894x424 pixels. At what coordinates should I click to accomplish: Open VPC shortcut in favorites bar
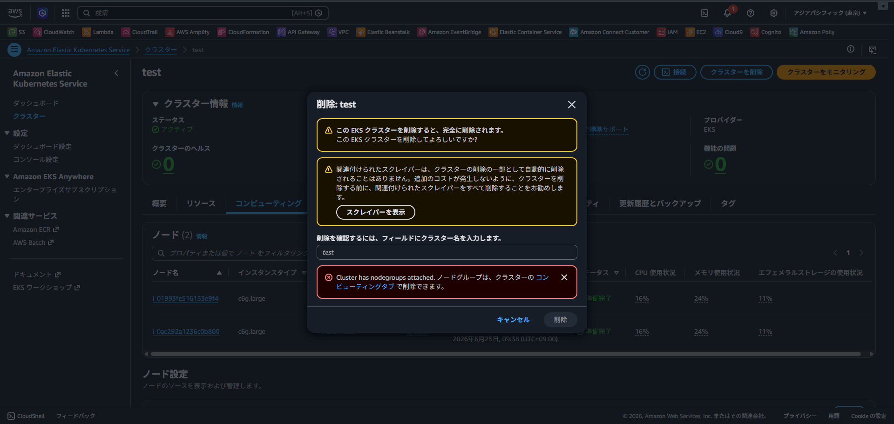(339, 32)
